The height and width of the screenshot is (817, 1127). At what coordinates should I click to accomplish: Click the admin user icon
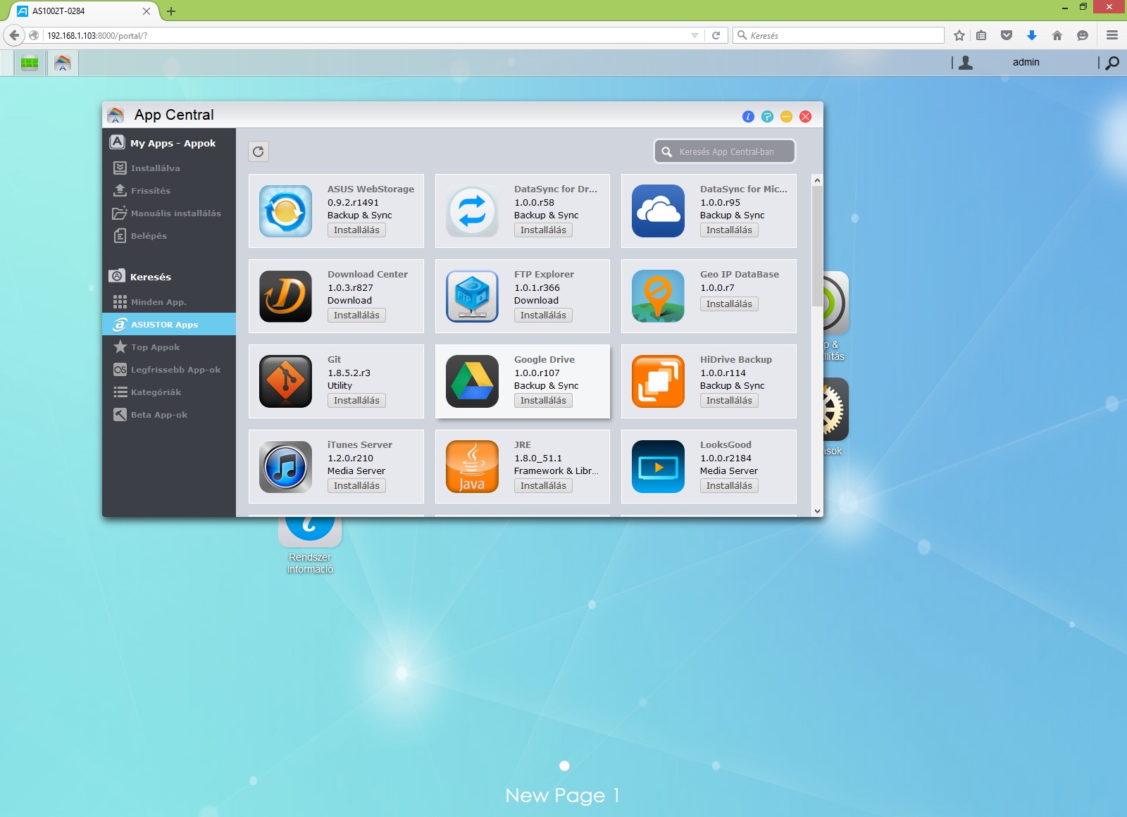point(966,63)
